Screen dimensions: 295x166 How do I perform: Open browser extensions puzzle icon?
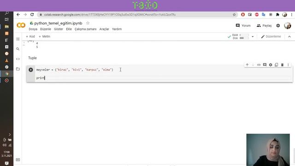click(277, 14)
